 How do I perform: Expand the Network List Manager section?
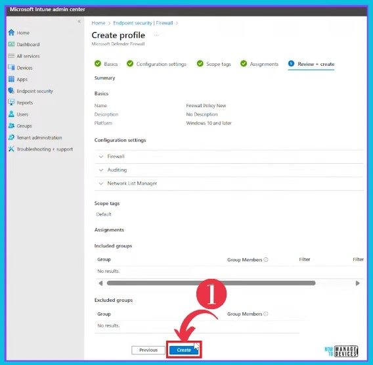click(229, 183)
